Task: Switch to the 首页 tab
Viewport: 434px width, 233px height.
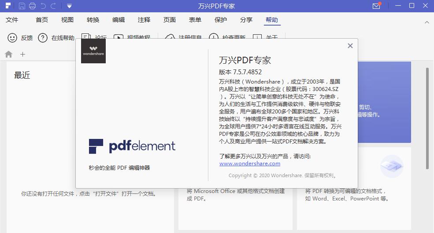Action: tap(42, 20)
